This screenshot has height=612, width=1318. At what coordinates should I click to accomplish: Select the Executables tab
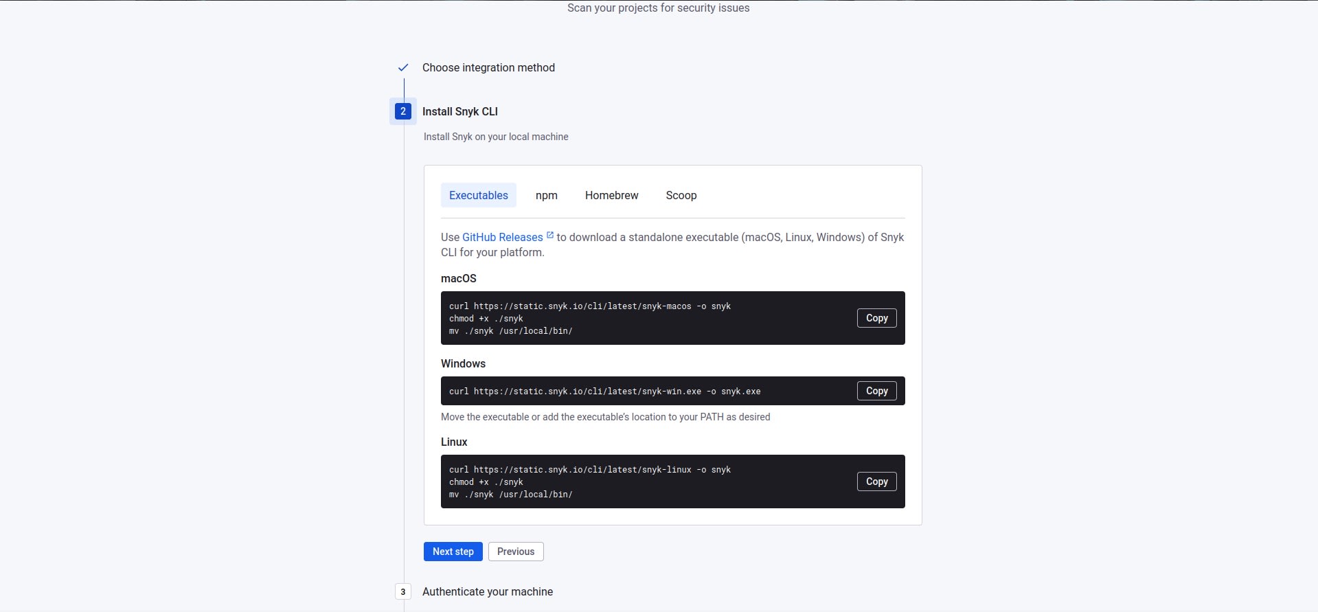point(479,195)
